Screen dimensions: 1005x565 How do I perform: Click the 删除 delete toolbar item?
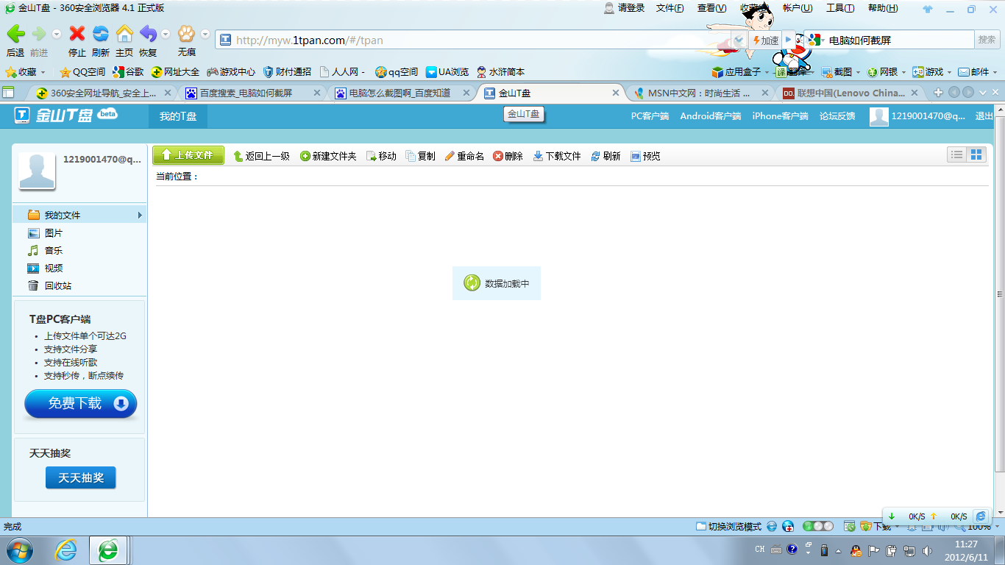(x=508, y=156)
